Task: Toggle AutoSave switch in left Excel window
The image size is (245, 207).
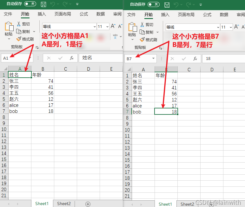Action: pyautogui.click(x=30, y=4)
